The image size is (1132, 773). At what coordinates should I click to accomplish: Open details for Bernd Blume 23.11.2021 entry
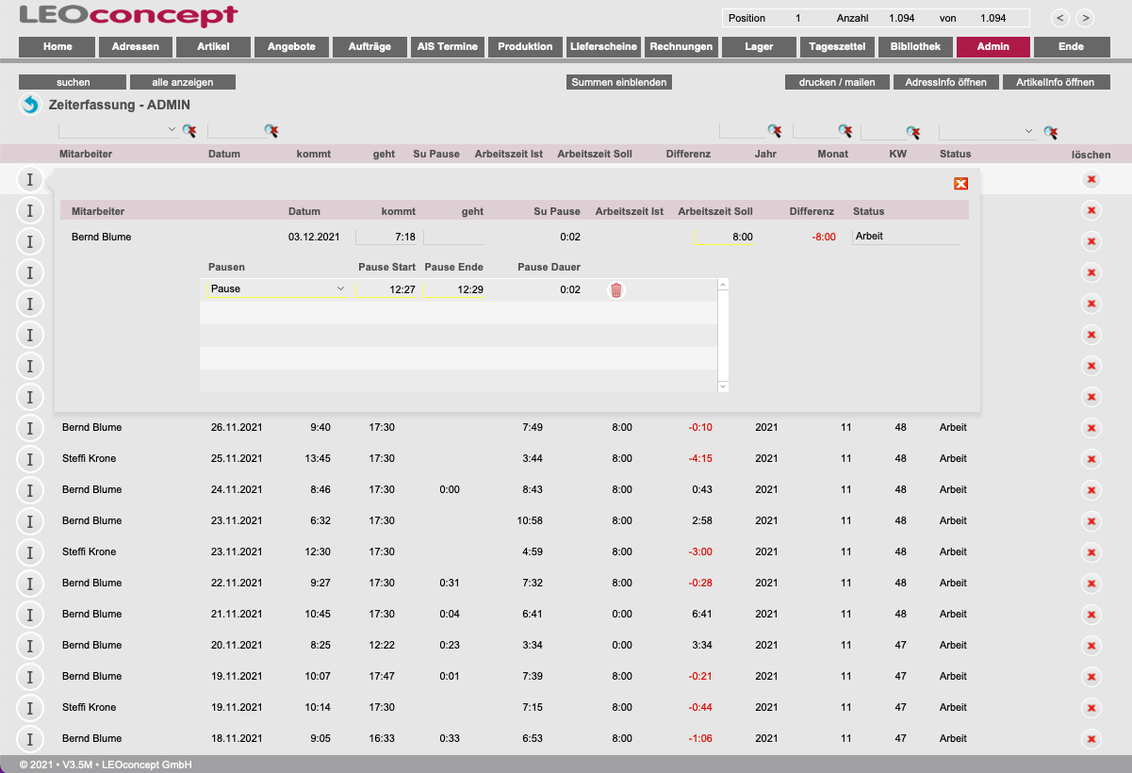pyautogui.click(x=30, y=521)
